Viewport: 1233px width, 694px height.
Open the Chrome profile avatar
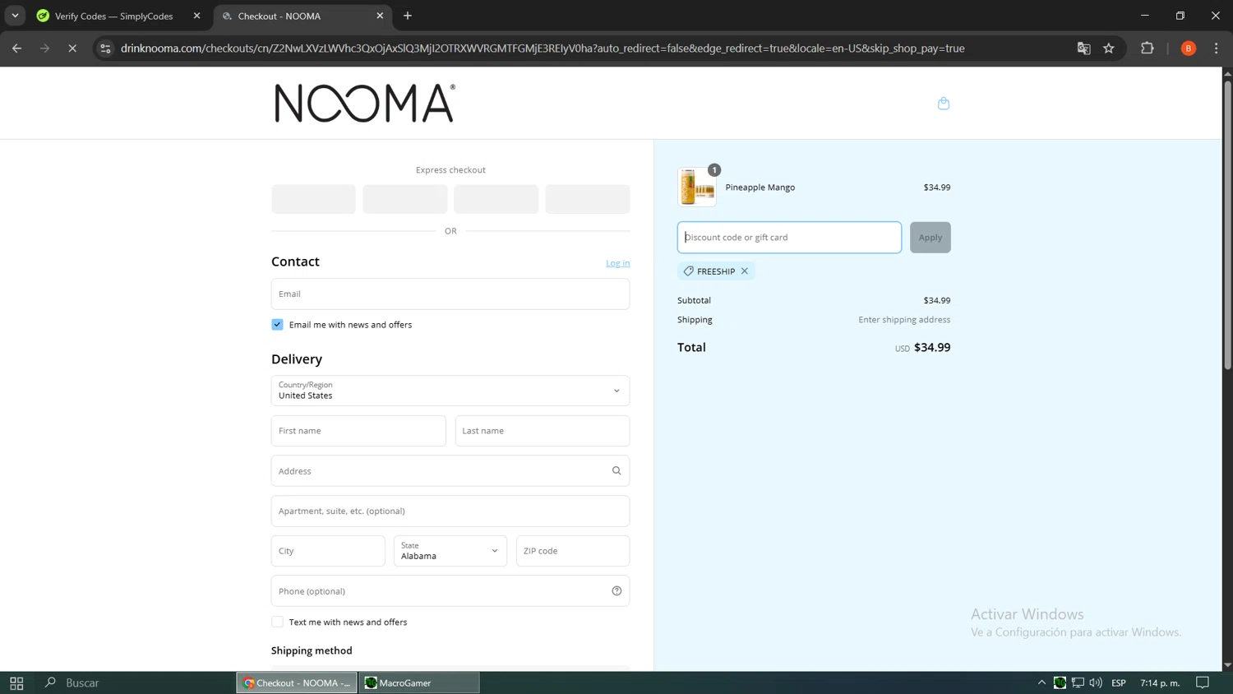1189,49
